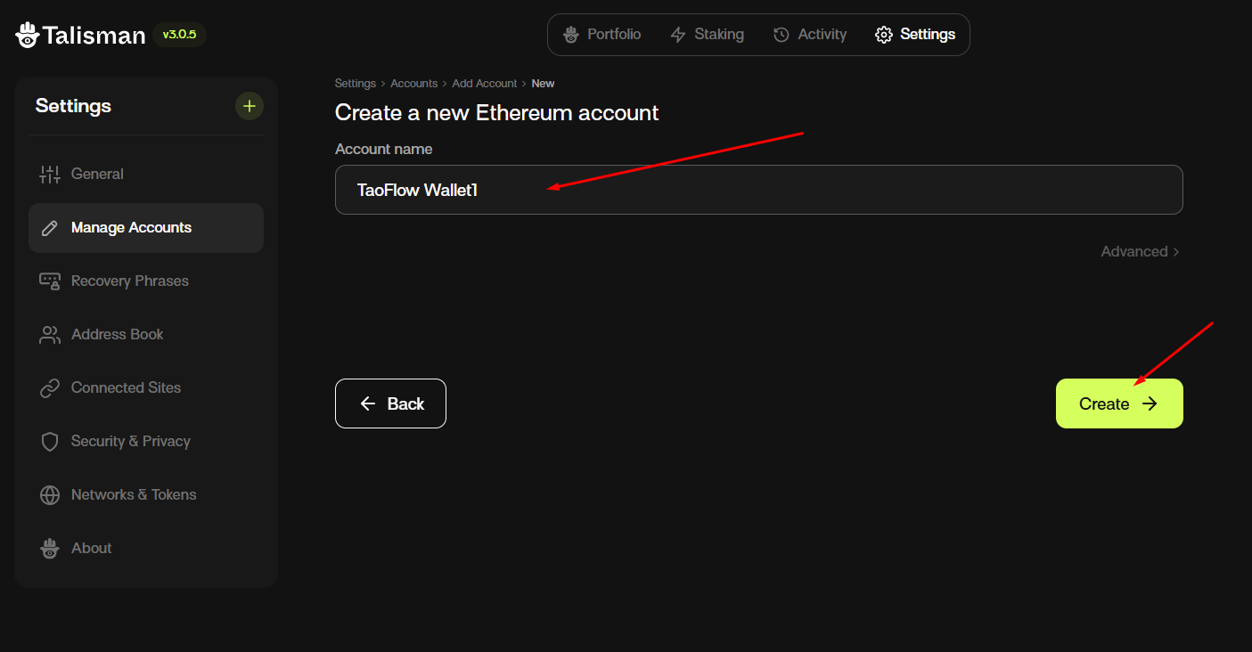This screenshot has width=1252, height=652.
Task: Open Accounts from the breadcrumb trail
Action: pos(413,83)
